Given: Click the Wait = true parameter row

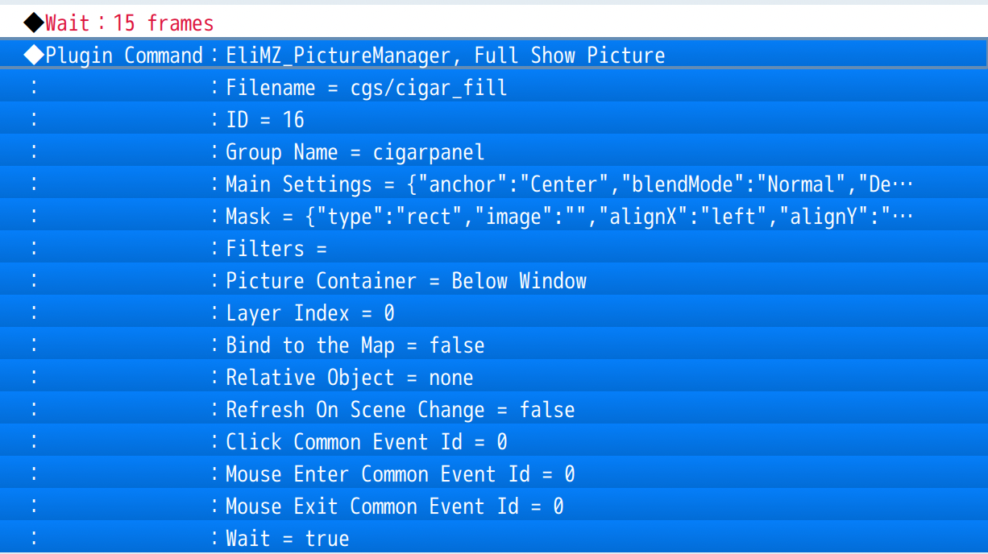Looking at the screenshot, I should 287,539.
